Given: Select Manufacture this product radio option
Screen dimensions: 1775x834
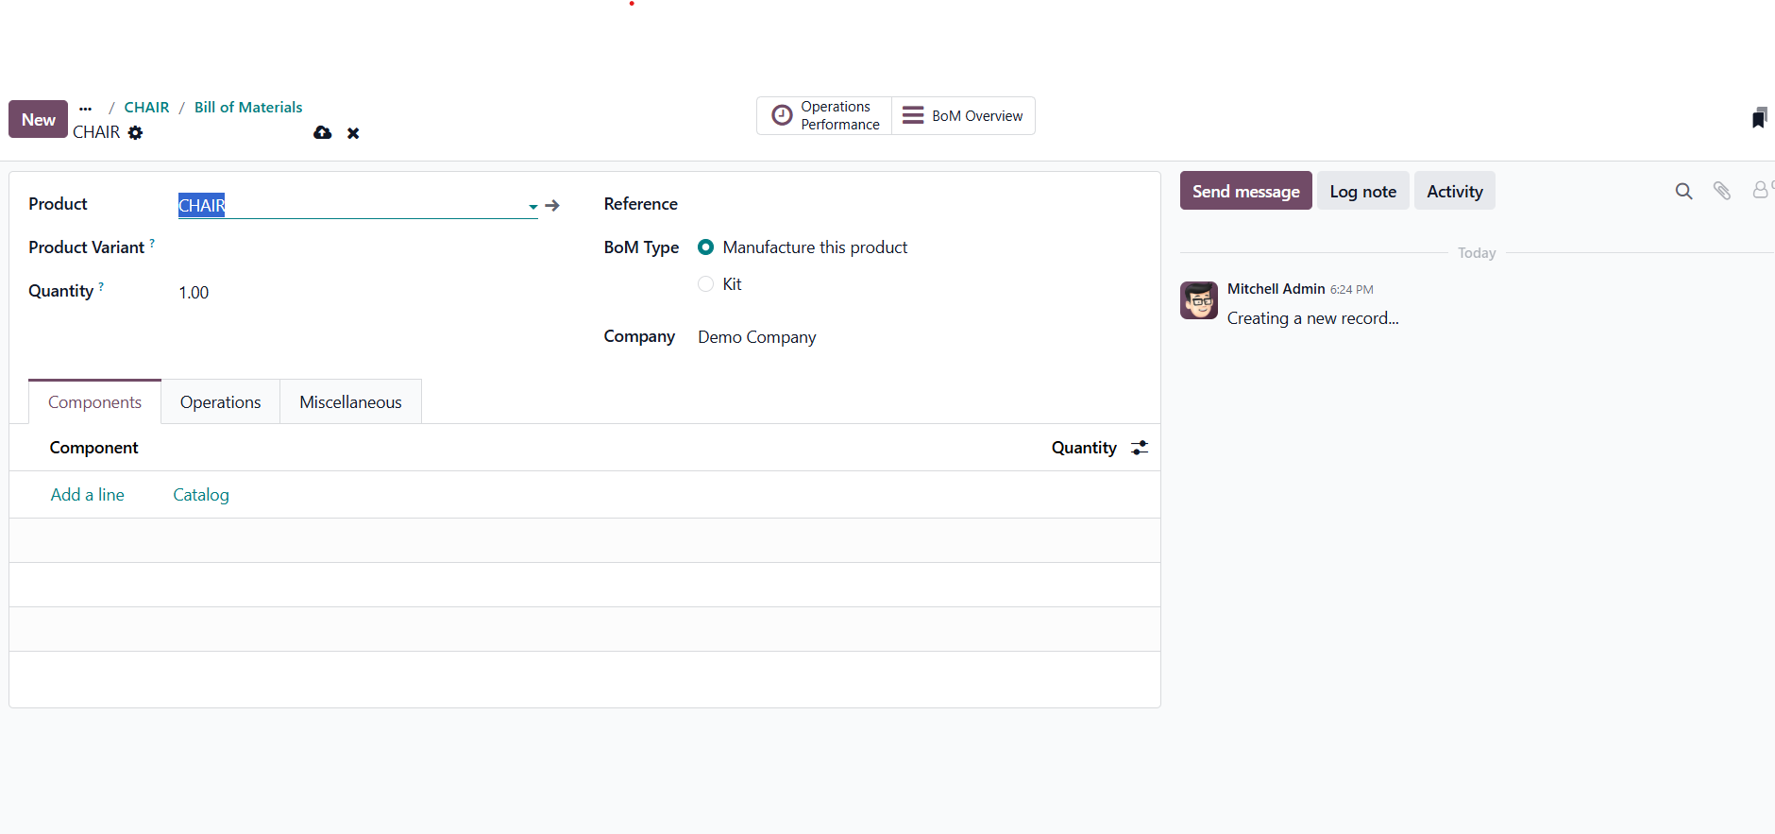Looking at the screenshot, I should (x=706, y=247).
